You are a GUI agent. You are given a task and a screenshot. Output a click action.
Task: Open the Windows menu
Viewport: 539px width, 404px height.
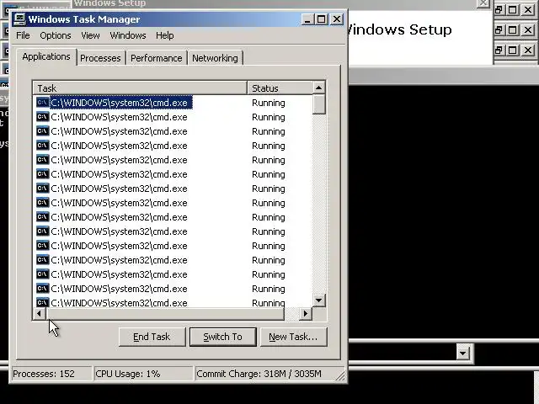pyautogui.click(x=128, y=35)
